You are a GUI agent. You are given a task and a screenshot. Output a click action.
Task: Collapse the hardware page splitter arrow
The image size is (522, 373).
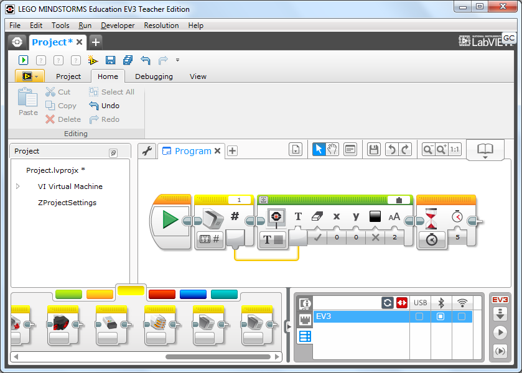[288, 327]
